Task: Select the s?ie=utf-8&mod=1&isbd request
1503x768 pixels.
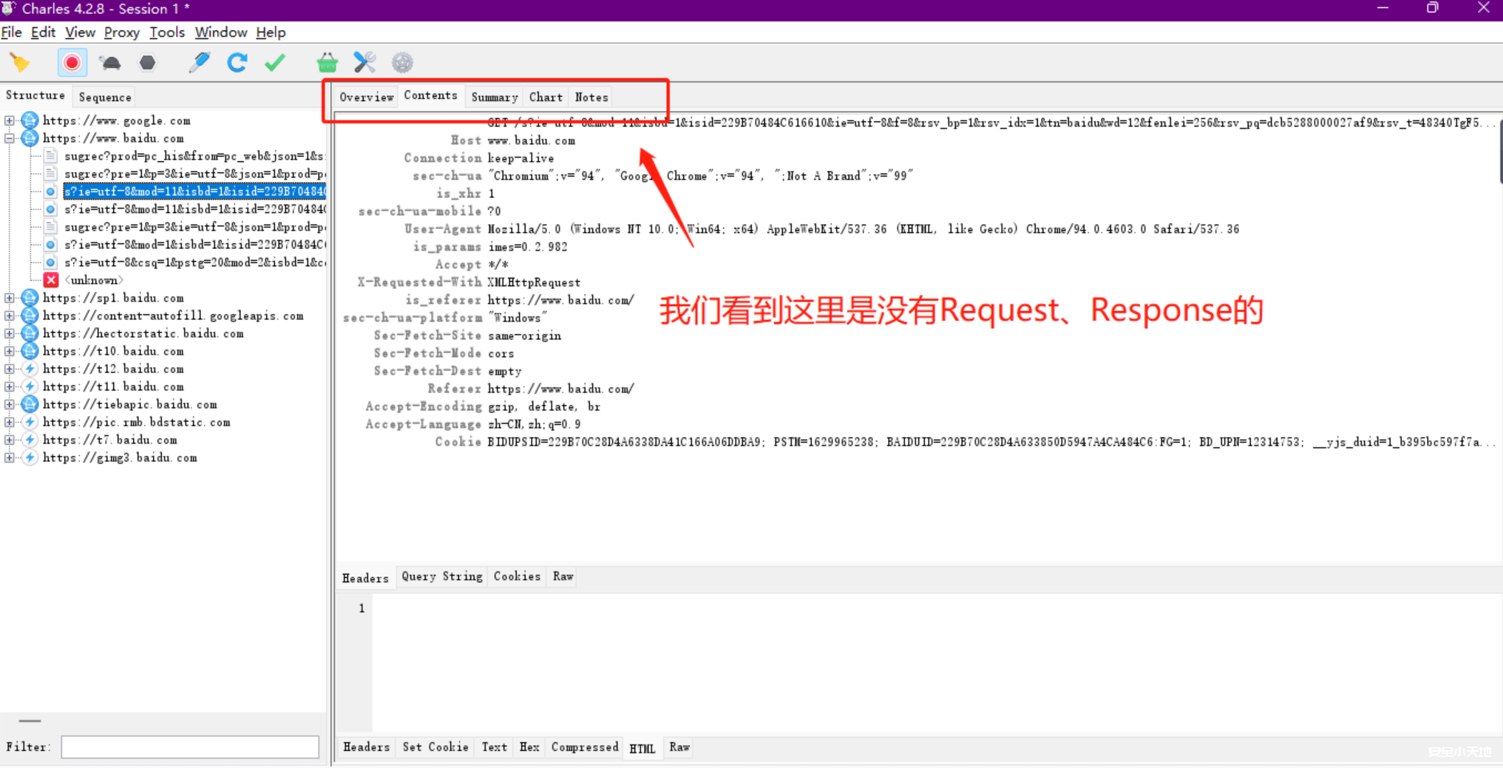Action: pos(195,245)
